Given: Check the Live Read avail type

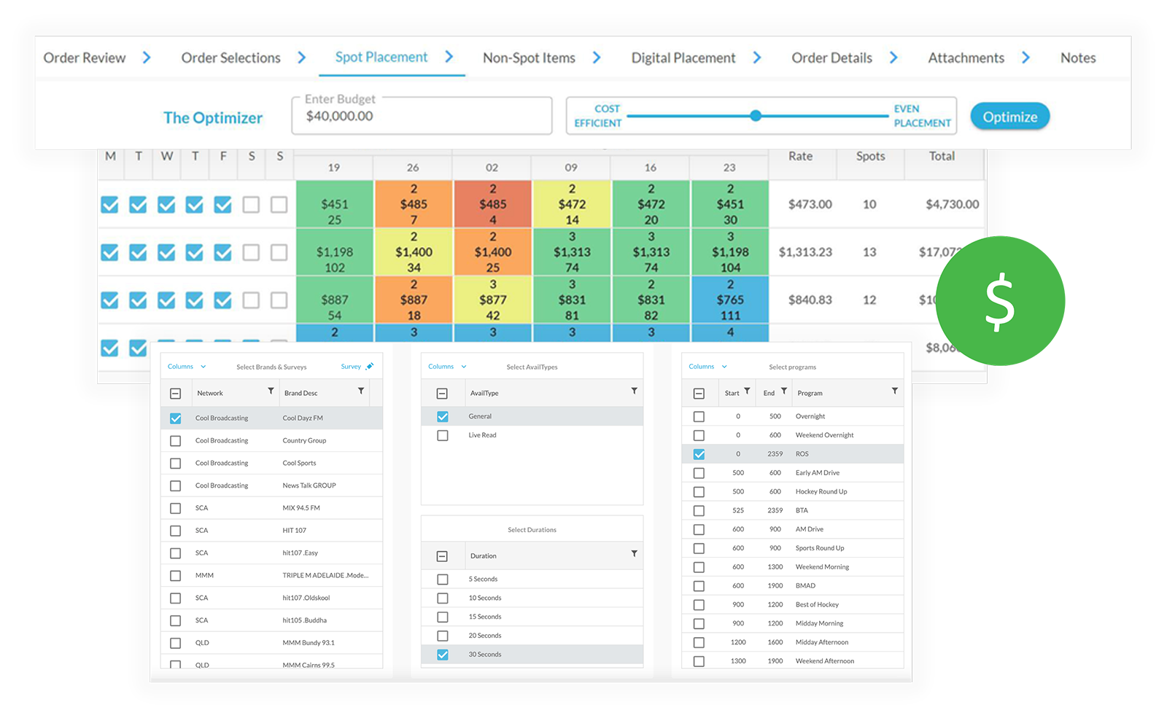Looking at the screenshot, I should 442,435.
